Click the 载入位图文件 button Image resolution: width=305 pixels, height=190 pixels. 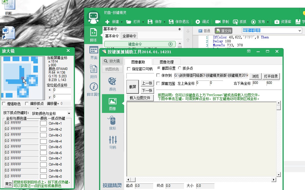[x=140, y=98]
